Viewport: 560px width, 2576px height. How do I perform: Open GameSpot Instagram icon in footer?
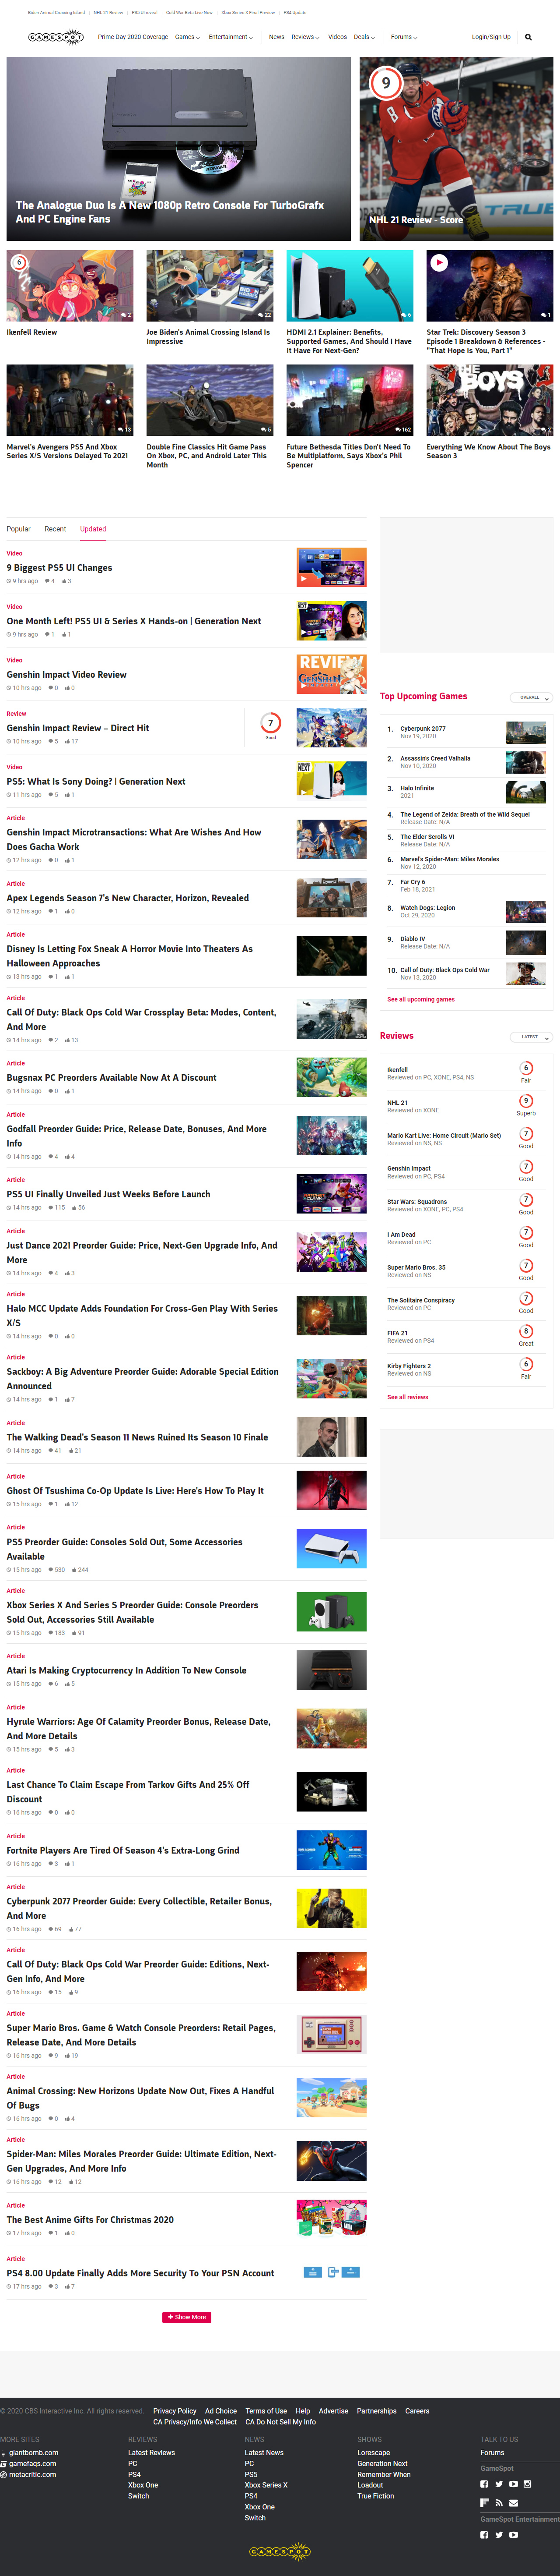[528, 2484]
